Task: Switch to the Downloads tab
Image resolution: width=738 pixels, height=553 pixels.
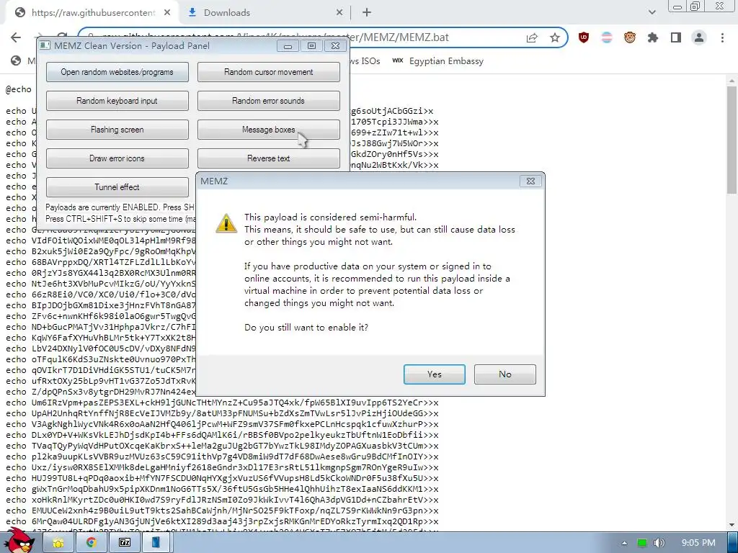Action: tap(264, 13)
